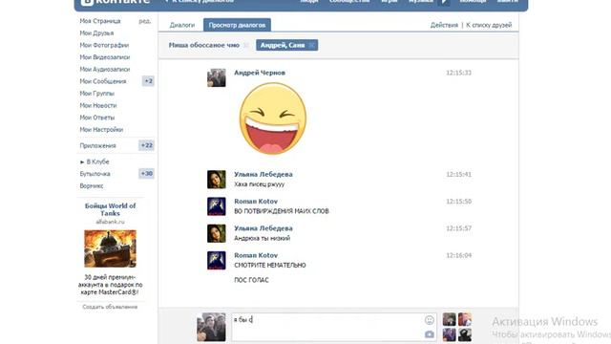
Task: Open Мои Ответы in sidebar
Action: click(x=97, y=118)
